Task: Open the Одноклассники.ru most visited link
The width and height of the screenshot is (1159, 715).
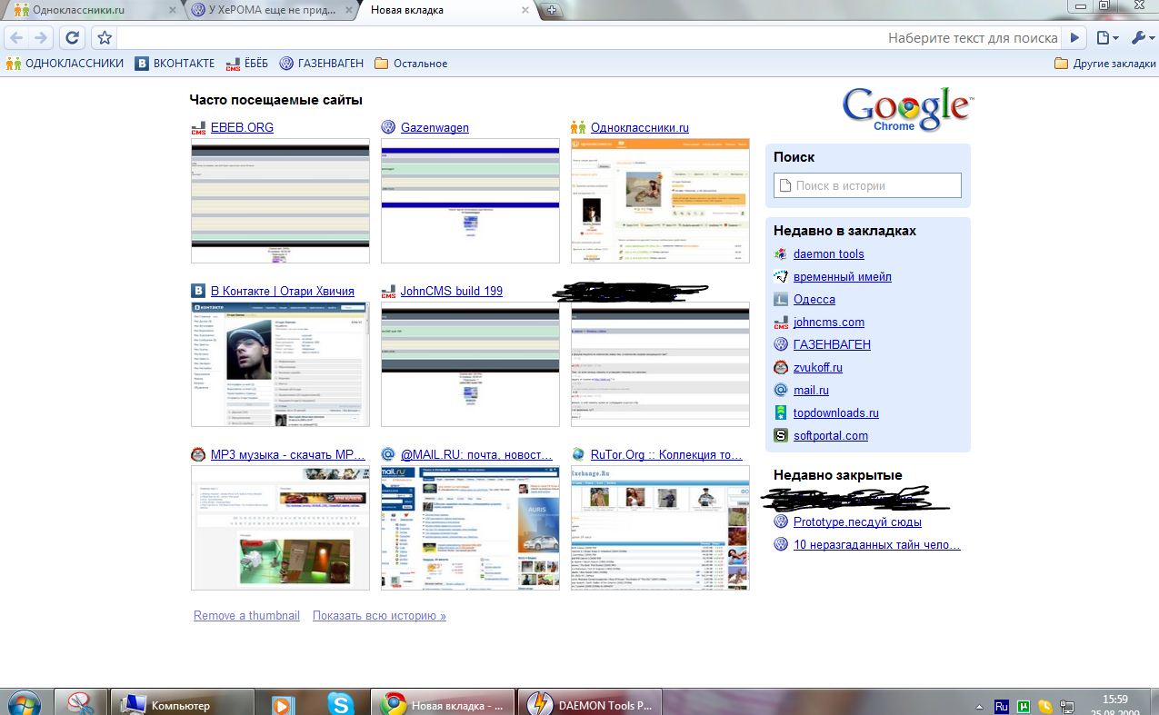Action: tap(640, 128)
